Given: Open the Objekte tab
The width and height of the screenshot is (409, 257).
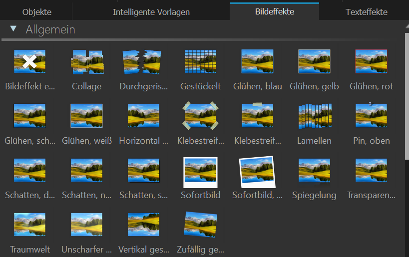Looking at the screenshot, I should pyautogui.click(x=36, y=11).
